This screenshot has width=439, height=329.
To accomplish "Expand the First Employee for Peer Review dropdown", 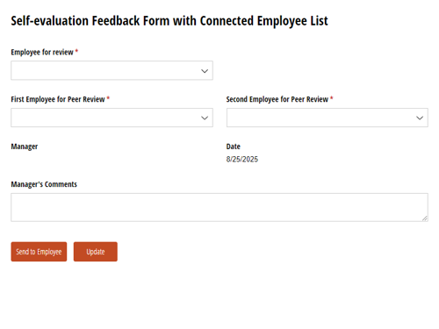I will (x=112, y=118).
